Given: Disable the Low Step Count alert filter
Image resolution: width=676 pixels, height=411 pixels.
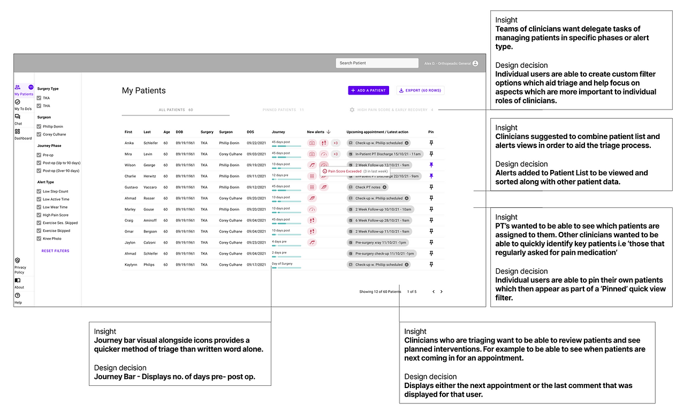Looking at the screenshot, I should click(x=39, y=191).
